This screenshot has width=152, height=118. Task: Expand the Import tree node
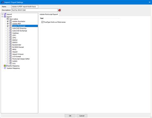[2, 14]
